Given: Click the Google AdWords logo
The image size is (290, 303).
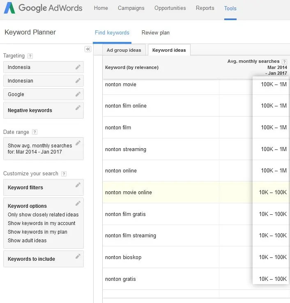Looking at the screenshot, I should pyautogui.click(x=43, y=8).
